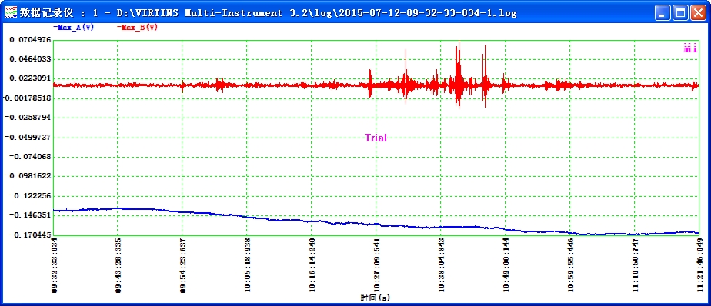Select the red Max_B(V) legend label
Screen dimensions: 711x306
click(x=137, y=27)
